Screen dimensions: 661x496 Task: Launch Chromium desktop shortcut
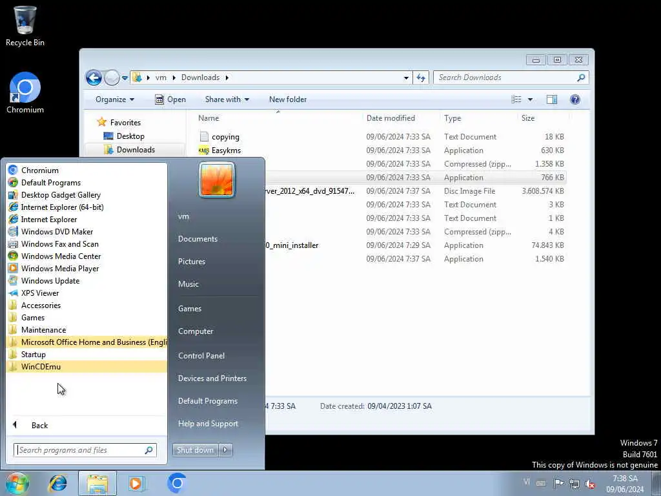coord(25,93)
